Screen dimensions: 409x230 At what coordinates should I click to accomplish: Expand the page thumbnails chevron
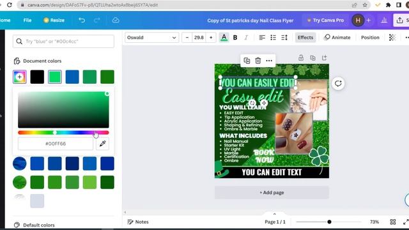pos(274,214)
